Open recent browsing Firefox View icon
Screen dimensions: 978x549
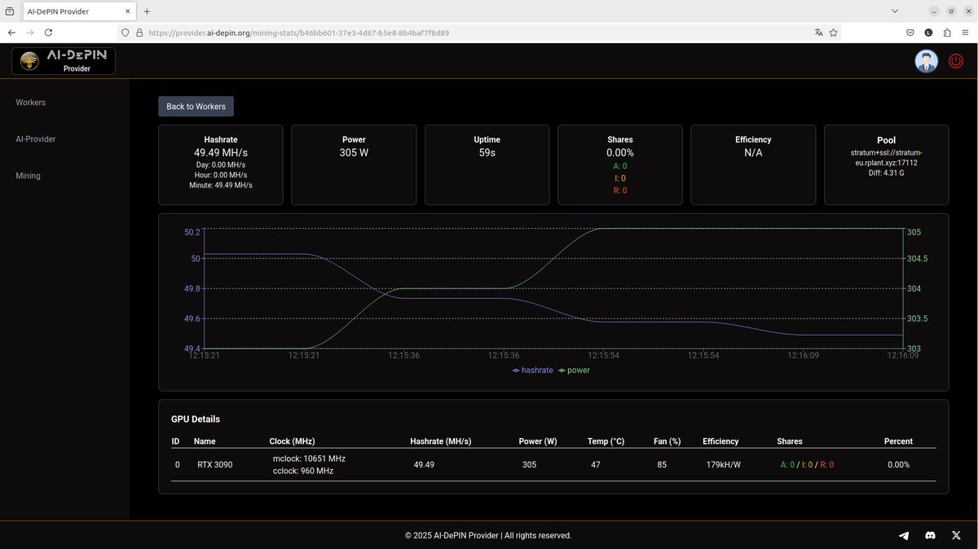(9, 11)
